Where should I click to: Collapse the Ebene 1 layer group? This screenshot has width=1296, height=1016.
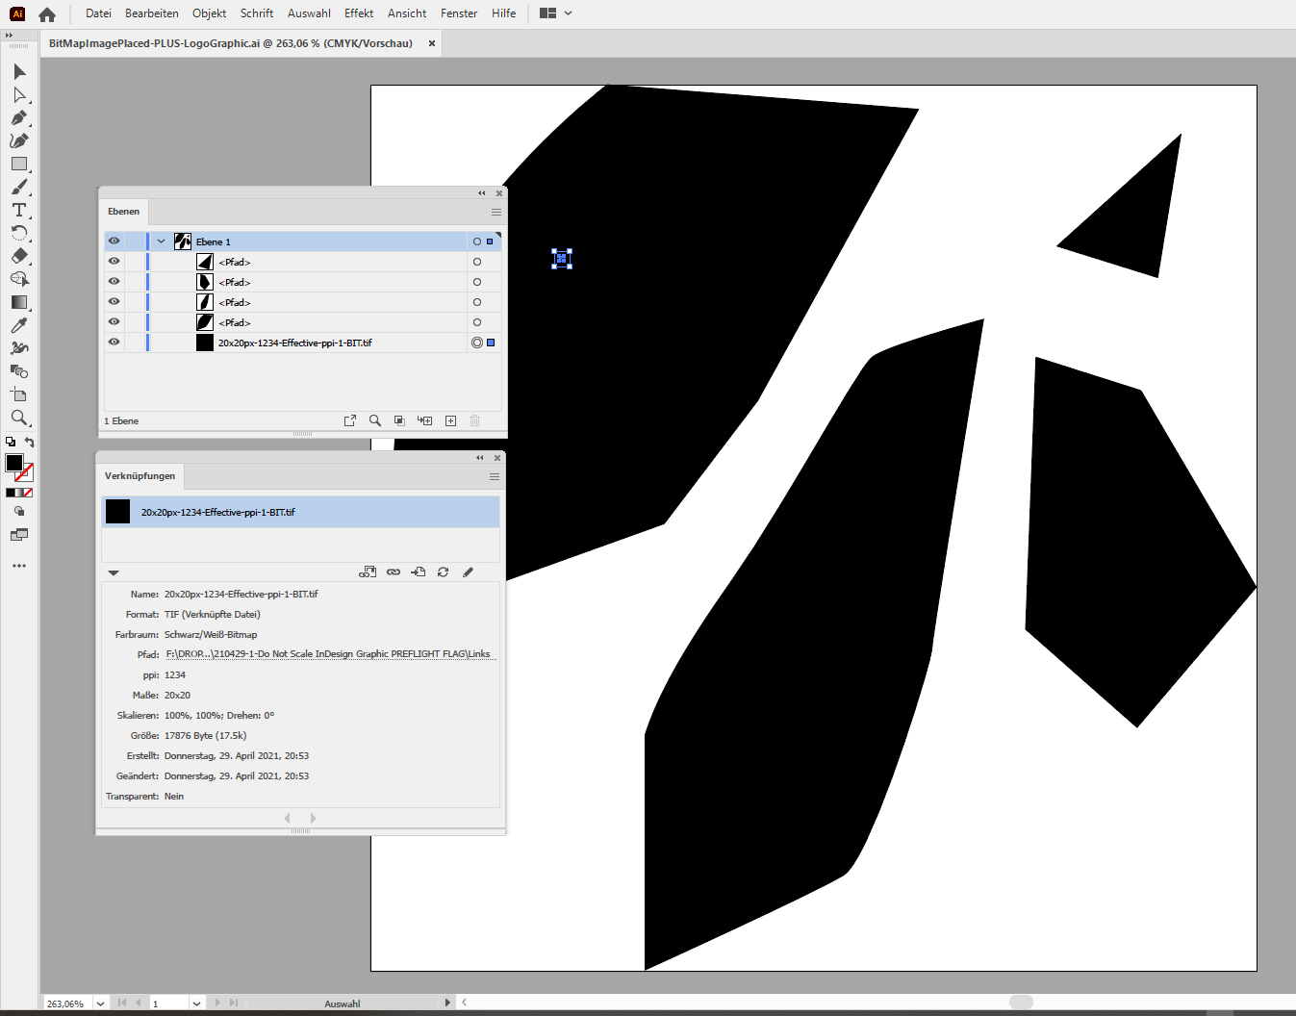[161, 241]
